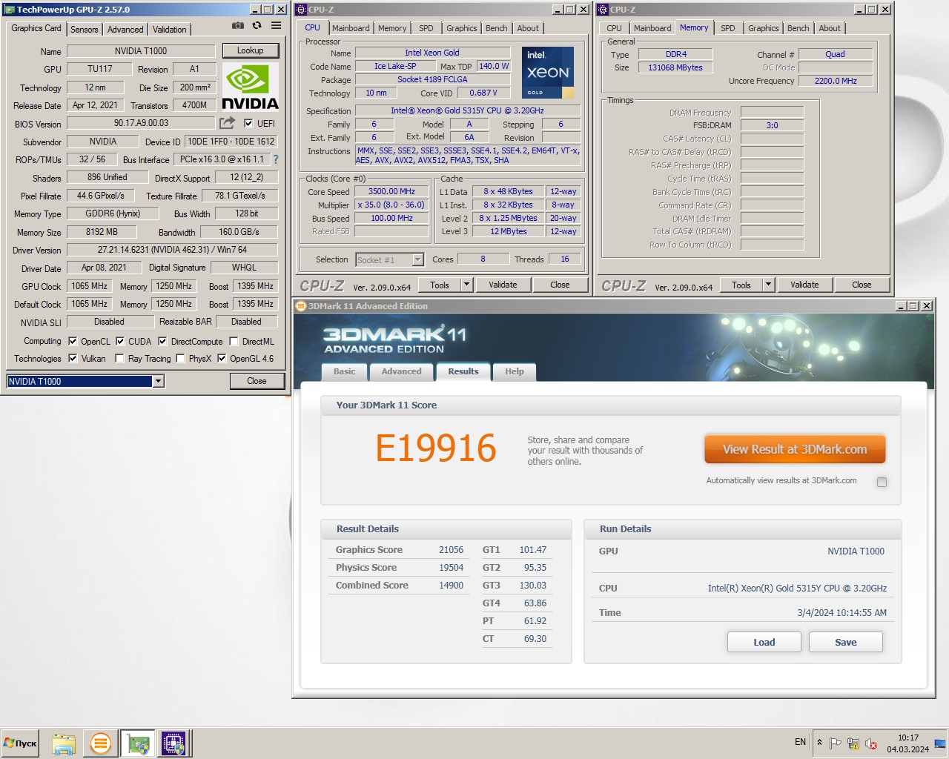Click GPU-Z title bar app icon
This screenshot has height=759, width=949.
(9, 10)
